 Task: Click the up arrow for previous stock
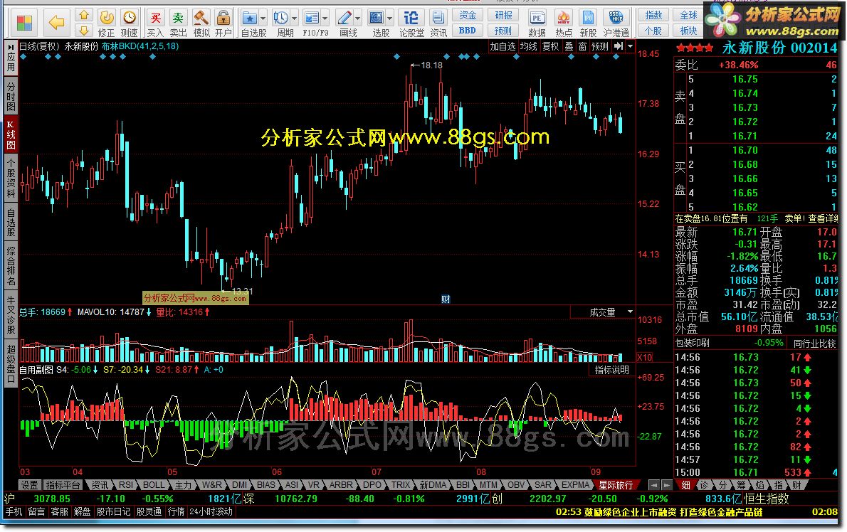click(x=83, y=14)
